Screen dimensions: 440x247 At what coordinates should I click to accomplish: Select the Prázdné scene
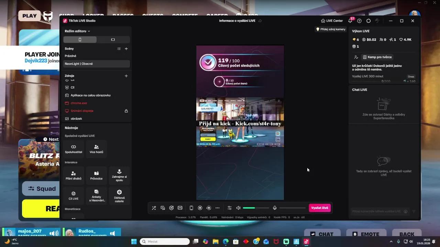pyautogui.click(x=97, y=56)
